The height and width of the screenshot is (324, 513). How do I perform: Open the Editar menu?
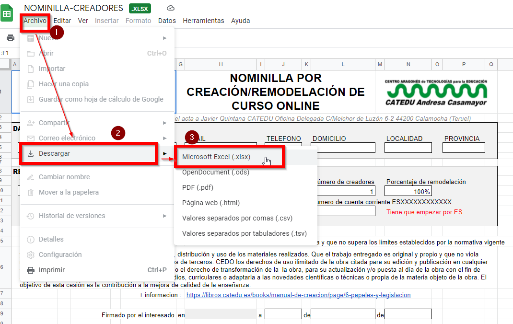coord(62,21)
